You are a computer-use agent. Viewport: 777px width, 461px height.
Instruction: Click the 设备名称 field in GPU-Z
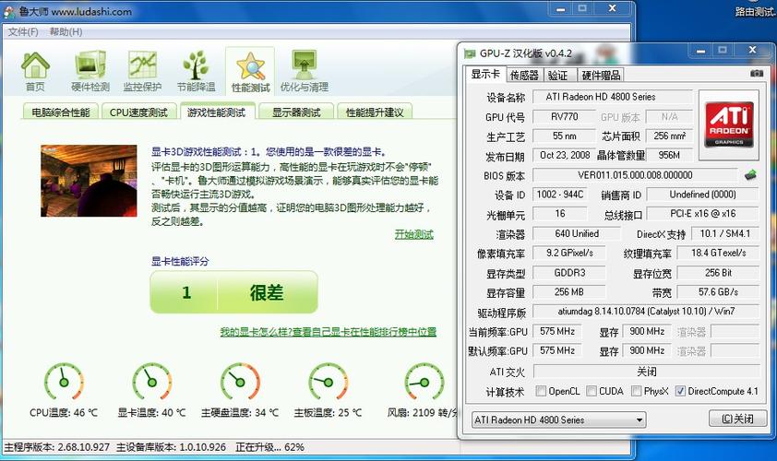[x=613, y=97]
